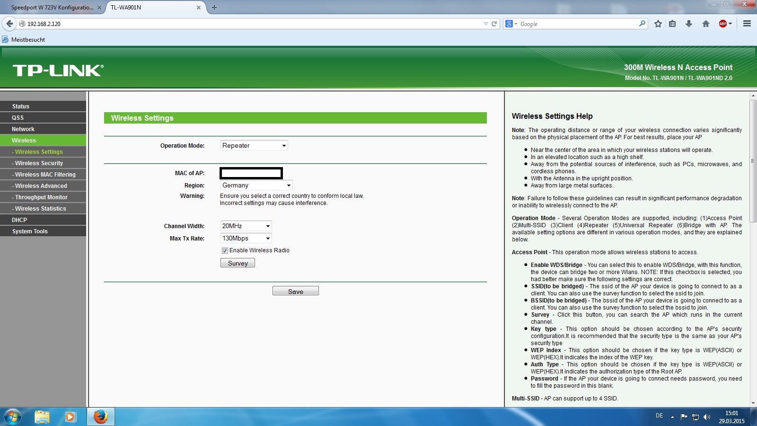This screenshot has height=426, width=757.
Task: Open Windows Explorer from taskbar
Action: [42, 417]
